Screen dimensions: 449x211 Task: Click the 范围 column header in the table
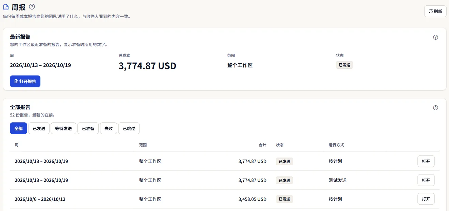[143, 145]
